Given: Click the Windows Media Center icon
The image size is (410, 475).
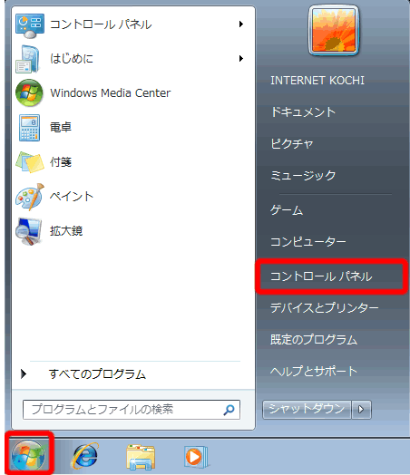Looking at the screenshot, I should coord(29,93).
